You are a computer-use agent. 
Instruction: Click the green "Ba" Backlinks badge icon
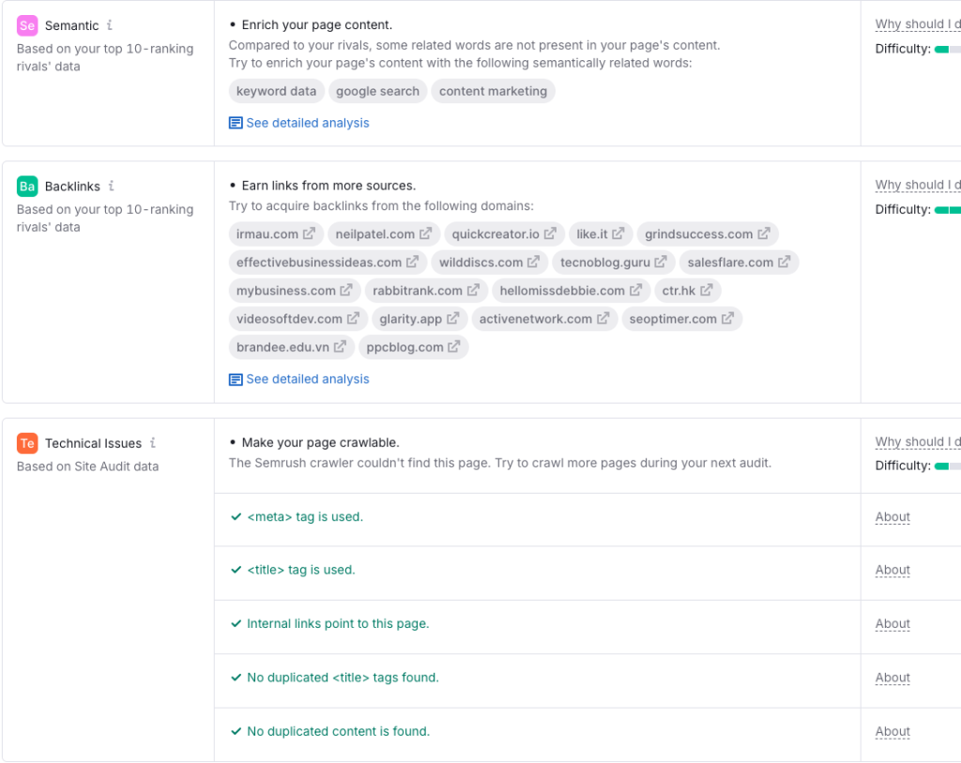(x=27, y=186)
